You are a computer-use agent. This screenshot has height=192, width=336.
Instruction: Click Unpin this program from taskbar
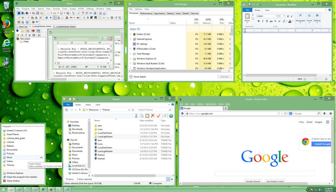pyautogui.click(x=22, y=177)
